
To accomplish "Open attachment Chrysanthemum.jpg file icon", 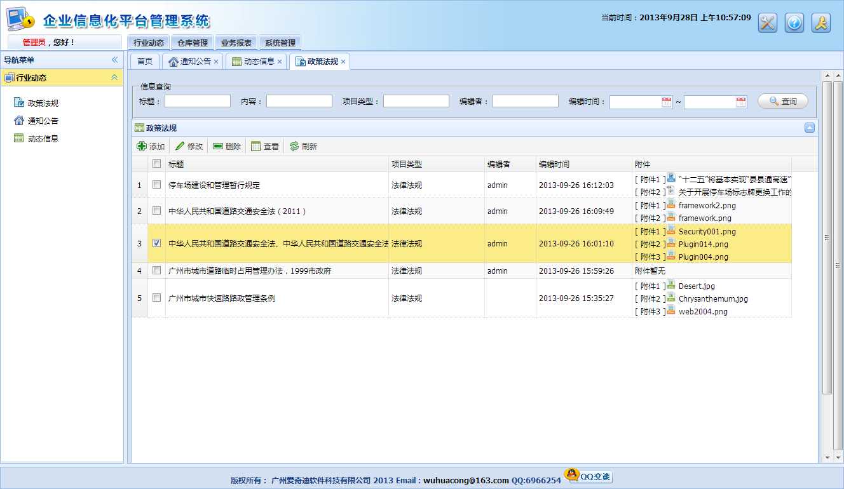I will coord(671,298).
